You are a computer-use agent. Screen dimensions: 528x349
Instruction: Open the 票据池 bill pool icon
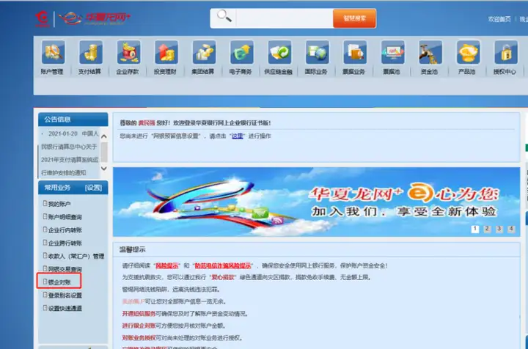coord(392,52)
